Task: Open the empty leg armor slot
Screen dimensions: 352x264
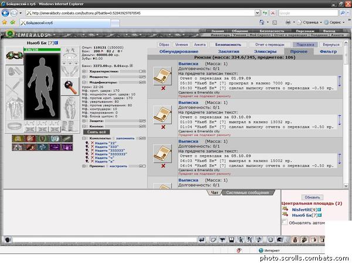Action: point(70,108)
